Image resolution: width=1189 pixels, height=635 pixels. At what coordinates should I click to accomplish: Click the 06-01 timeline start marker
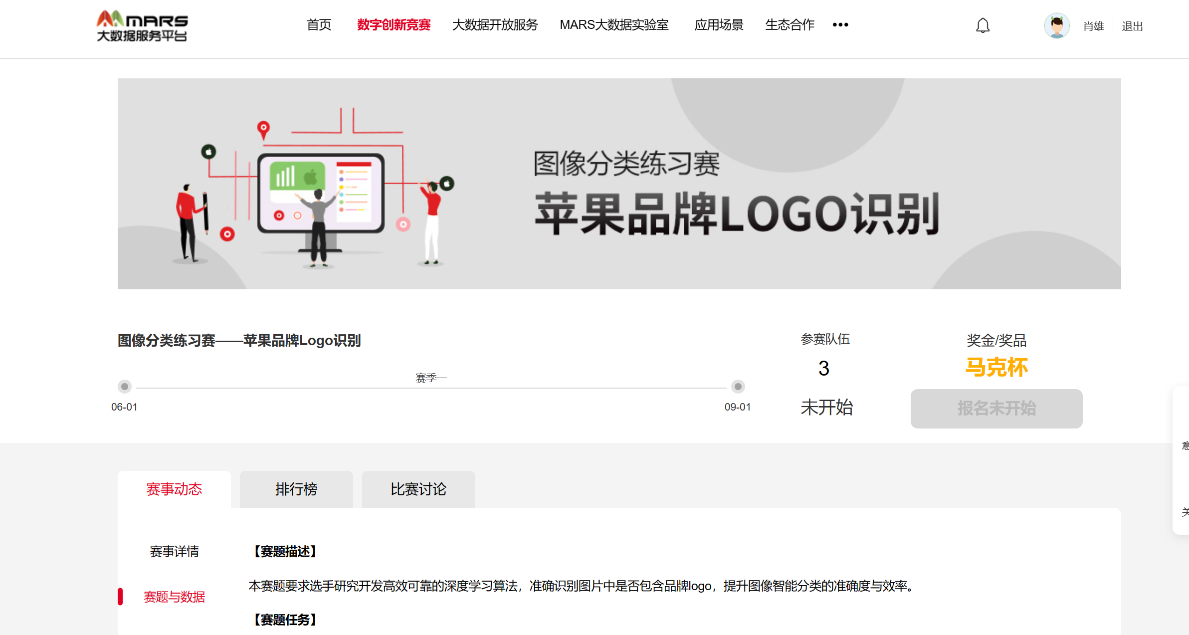pyautogui.click(x=125, y=387)
